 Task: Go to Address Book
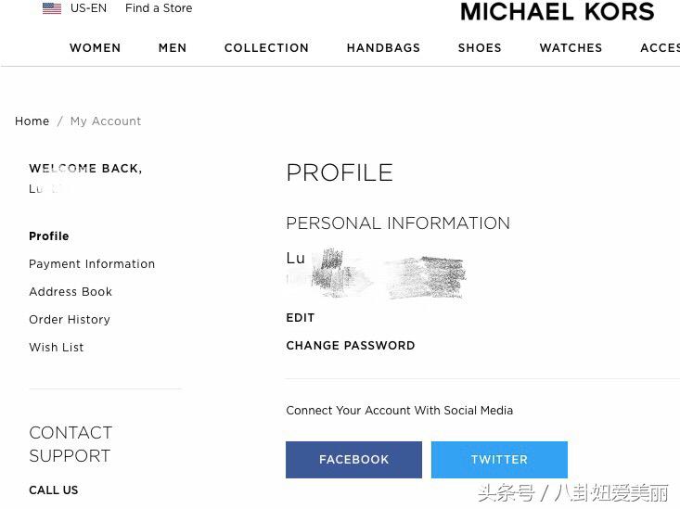(71, 292)
